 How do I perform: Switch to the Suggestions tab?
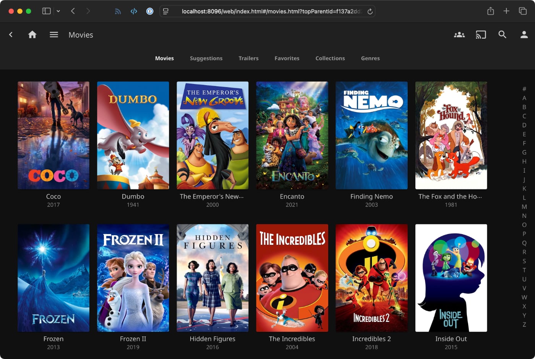click(x=206, y=58)
